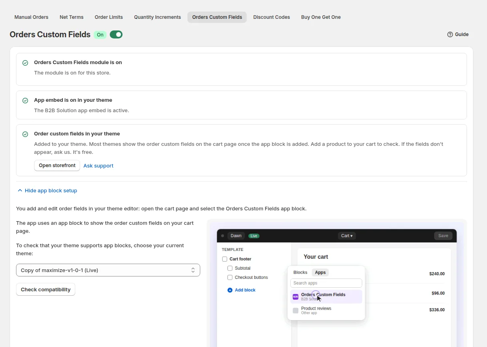Choose Product reviews in the apps list
Viewport: 487px width, 347px height.
click(x=326, y=311)
